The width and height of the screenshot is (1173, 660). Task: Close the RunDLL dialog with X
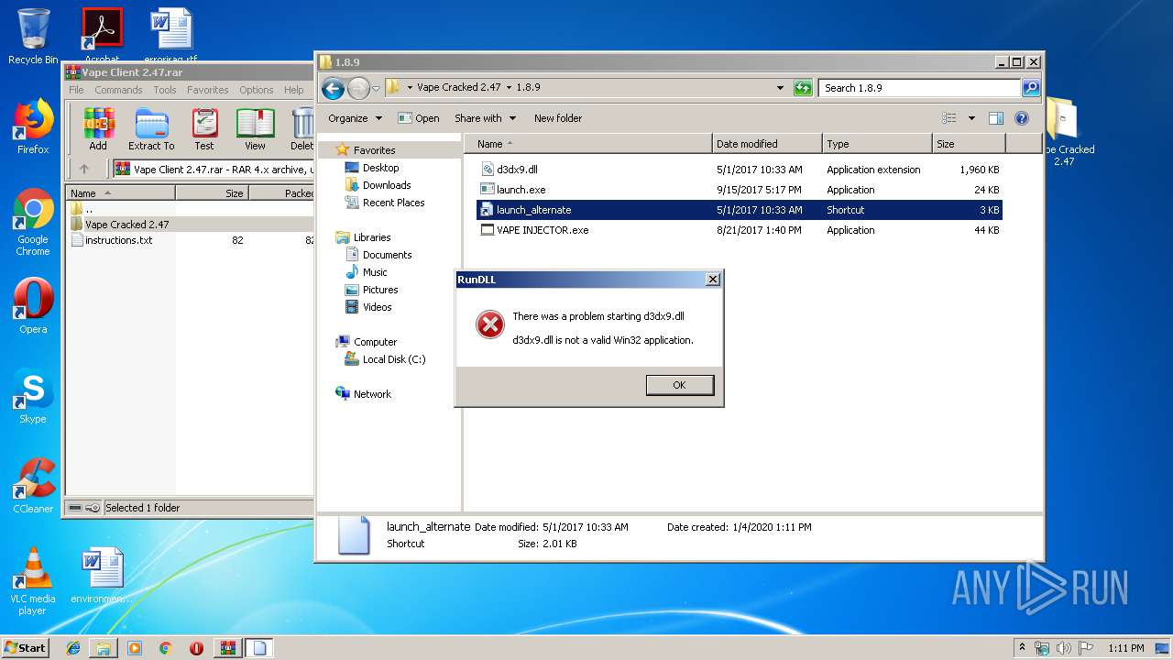(x=713, y=280)
